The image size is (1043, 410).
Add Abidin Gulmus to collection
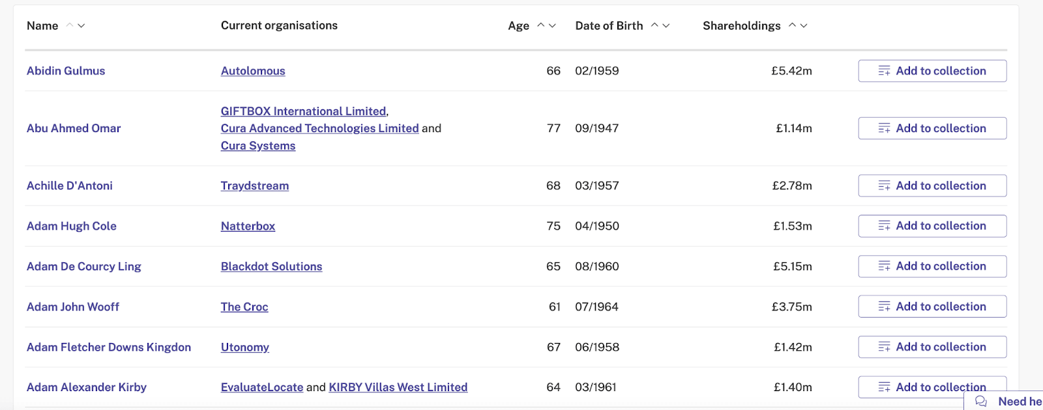pyautogui.click(x=932, y=71)
